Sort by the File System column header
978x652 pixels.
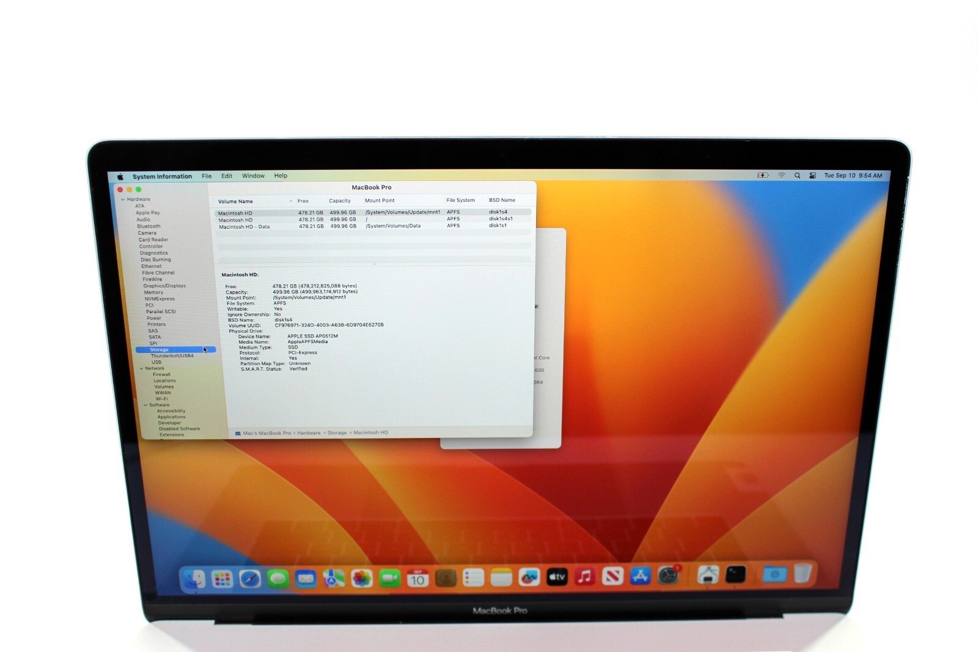click(x=460, y=200)
